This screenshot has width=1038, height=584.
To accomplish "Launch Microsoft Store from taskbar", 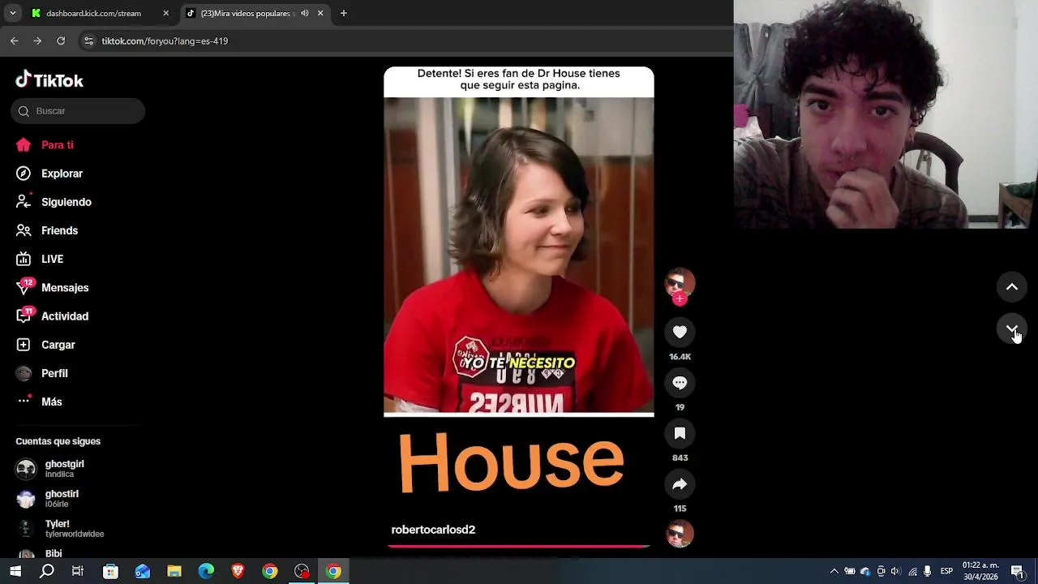I will pyautogui.click(x=110, y=571).
